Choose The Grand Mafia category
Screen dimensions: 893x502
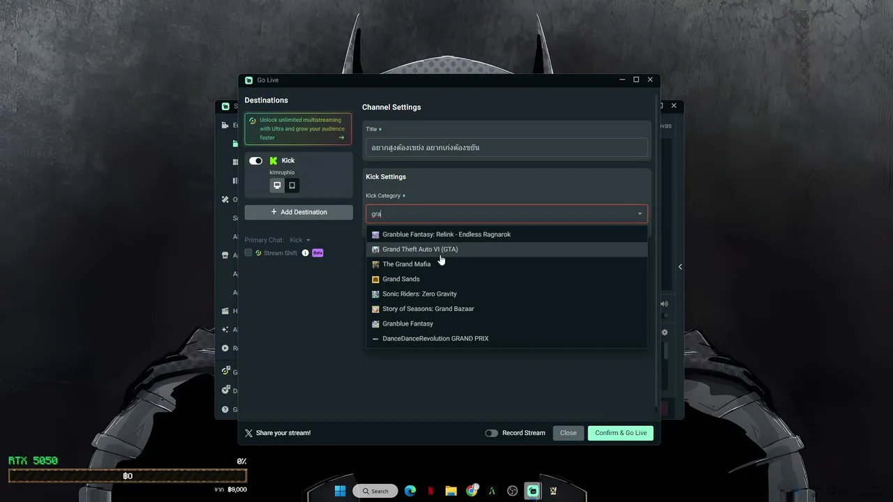click(506, 264)
